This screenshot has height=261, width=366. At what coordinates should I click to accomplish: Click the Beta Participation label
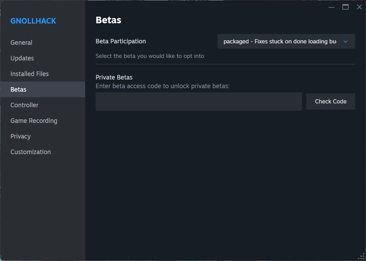coord(121,41)
